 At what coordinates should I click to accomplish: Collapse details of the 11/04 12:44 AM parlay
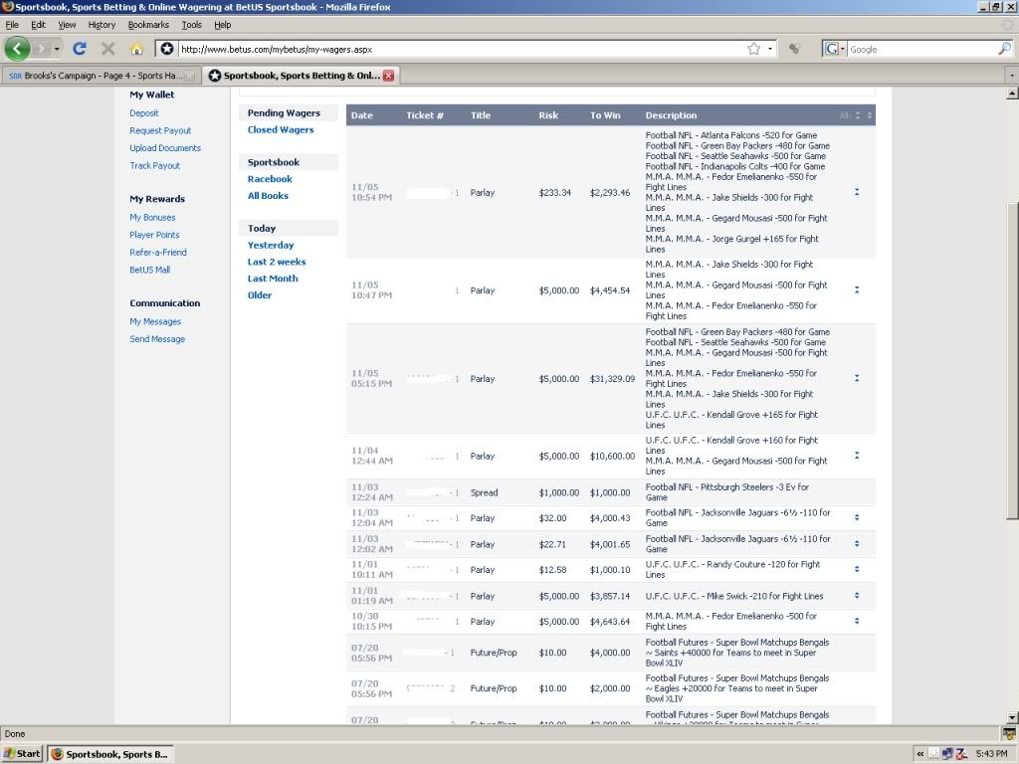coord(857,456)
